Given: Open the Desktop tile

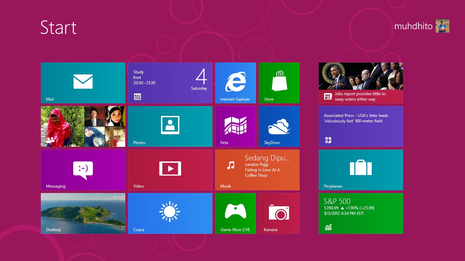Looking at the screenshot, I should 83,213.
